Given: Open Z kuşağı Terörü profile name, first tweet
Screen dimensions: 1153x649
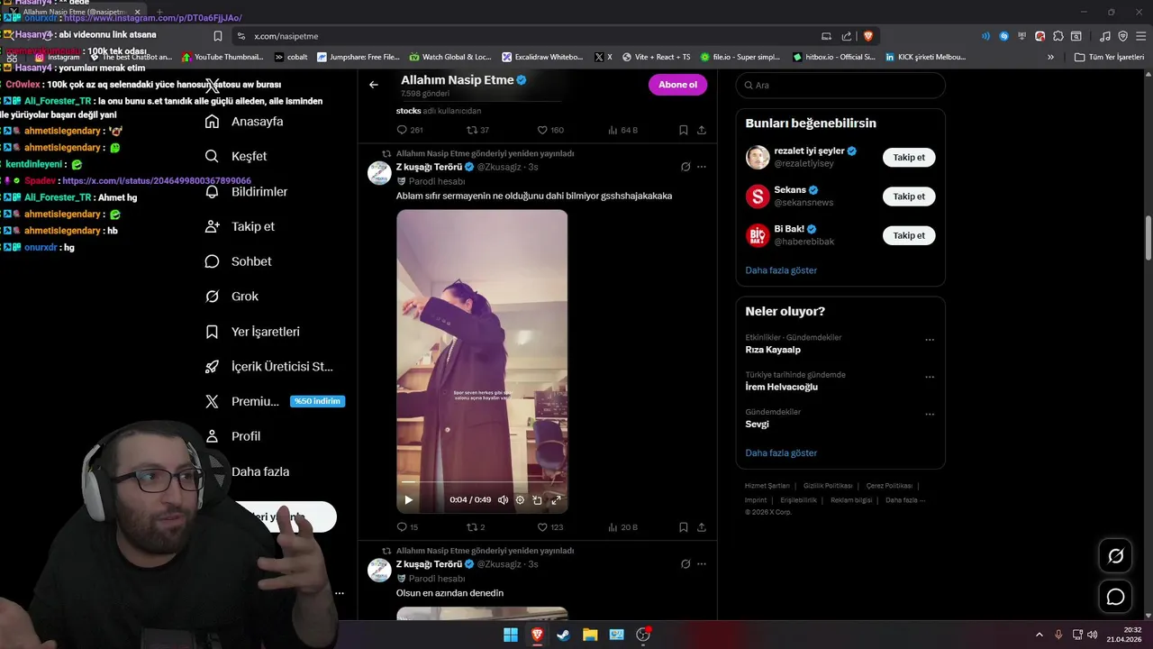Looking at the screenshot, I should (x=429, y=167).
